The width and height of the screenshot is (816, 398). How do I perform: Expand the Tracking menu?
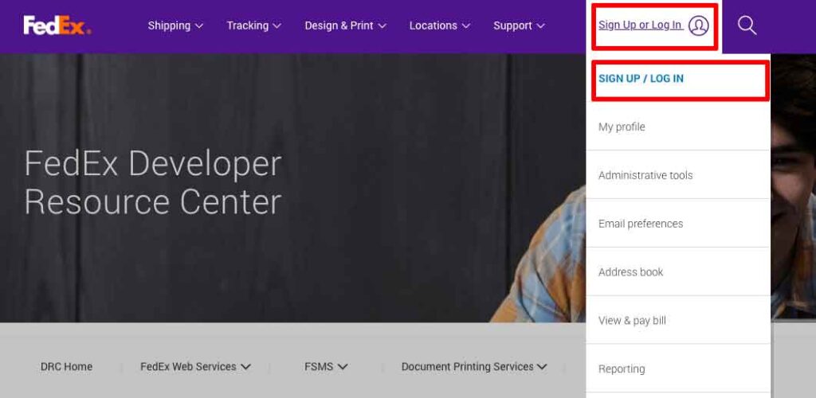point(254,25)
